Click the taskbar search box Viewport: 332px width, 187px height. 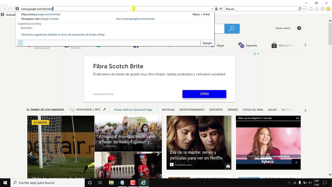[48, 183]
